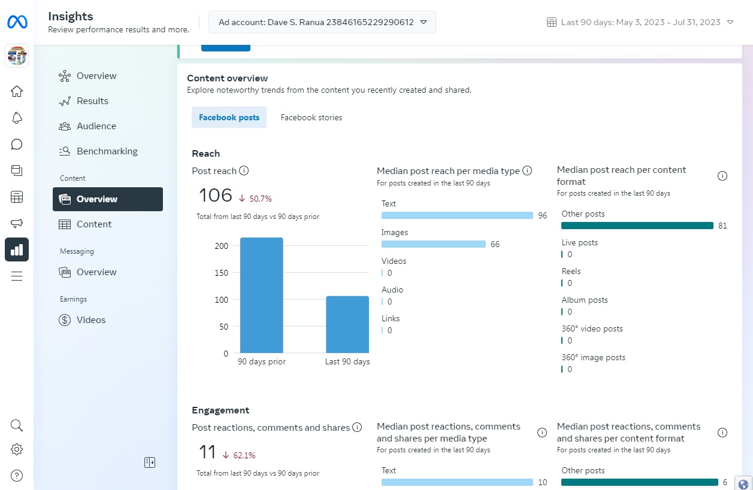Click info icon for reach per media type
The width and height of the screenshot is (753, 490).
pos(527,171)
